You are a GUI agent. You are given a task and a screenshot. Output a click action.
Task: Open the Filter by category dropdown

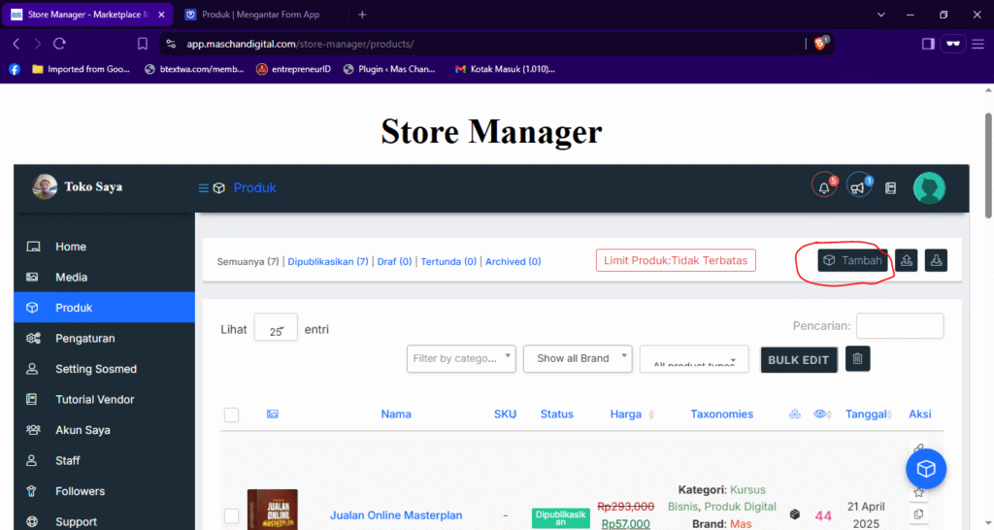[x=461, y=359]
